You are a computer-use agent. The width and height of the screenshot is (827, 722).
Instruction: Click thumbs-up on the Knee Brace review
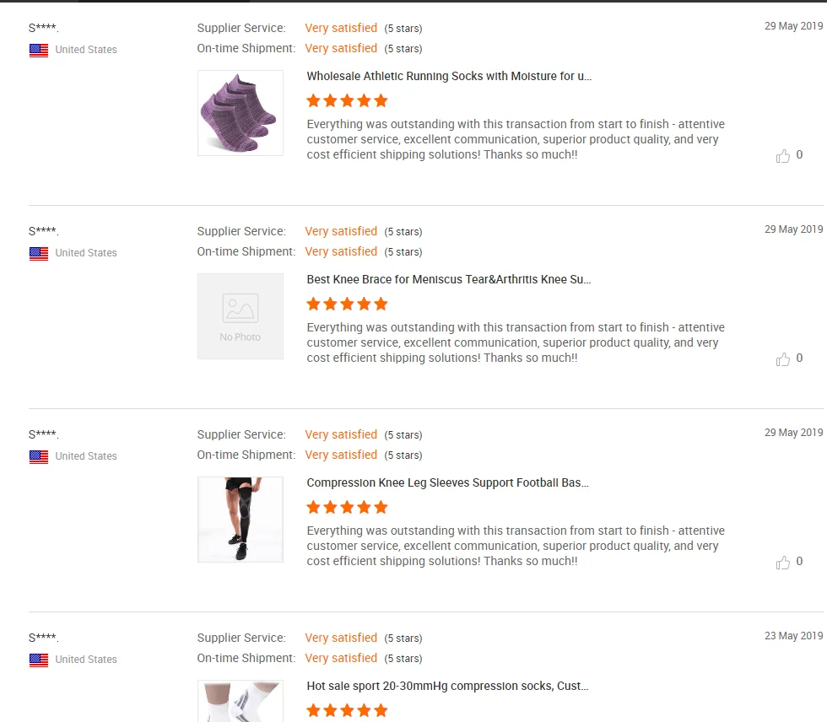tap(783, 359)
